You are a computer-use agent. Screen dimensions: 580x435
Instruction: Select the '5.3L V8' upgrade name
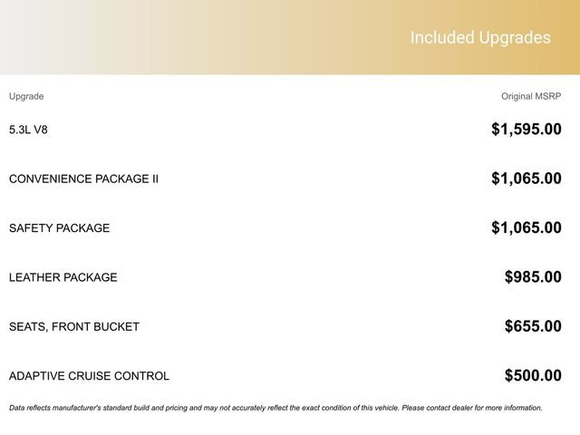click(28, 130)
